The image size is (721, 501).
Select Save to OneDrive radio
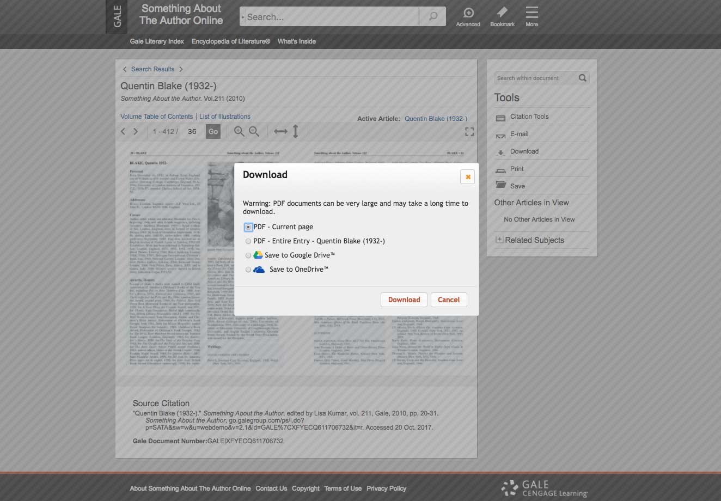pyautogui.click(x=248, y=270)
